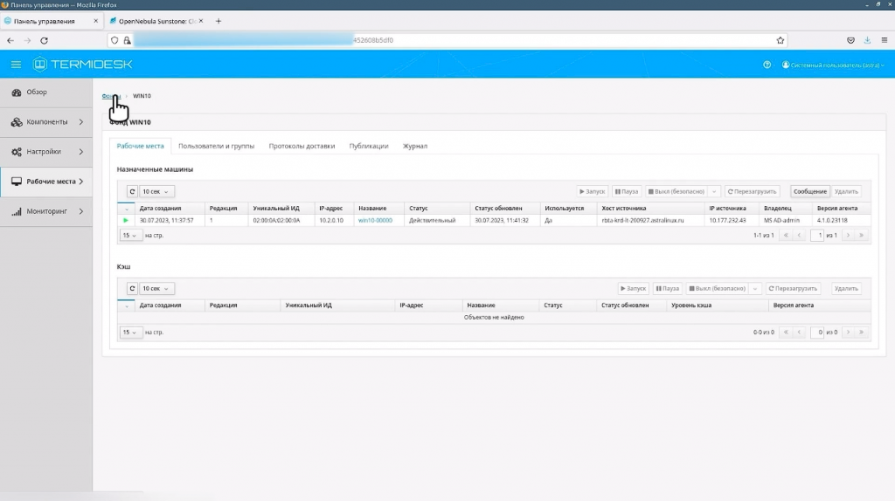Image resolution: width=895 pixels, height=501 pixels.
Task: Edit assigned machines page number field
Action: click(817, 236)
